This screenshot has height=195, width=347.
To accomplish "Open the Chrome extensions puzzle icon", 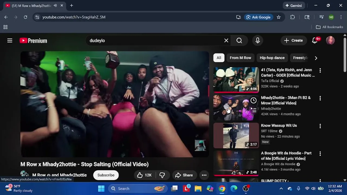I will pyautogui.click(x=293, y=17).
